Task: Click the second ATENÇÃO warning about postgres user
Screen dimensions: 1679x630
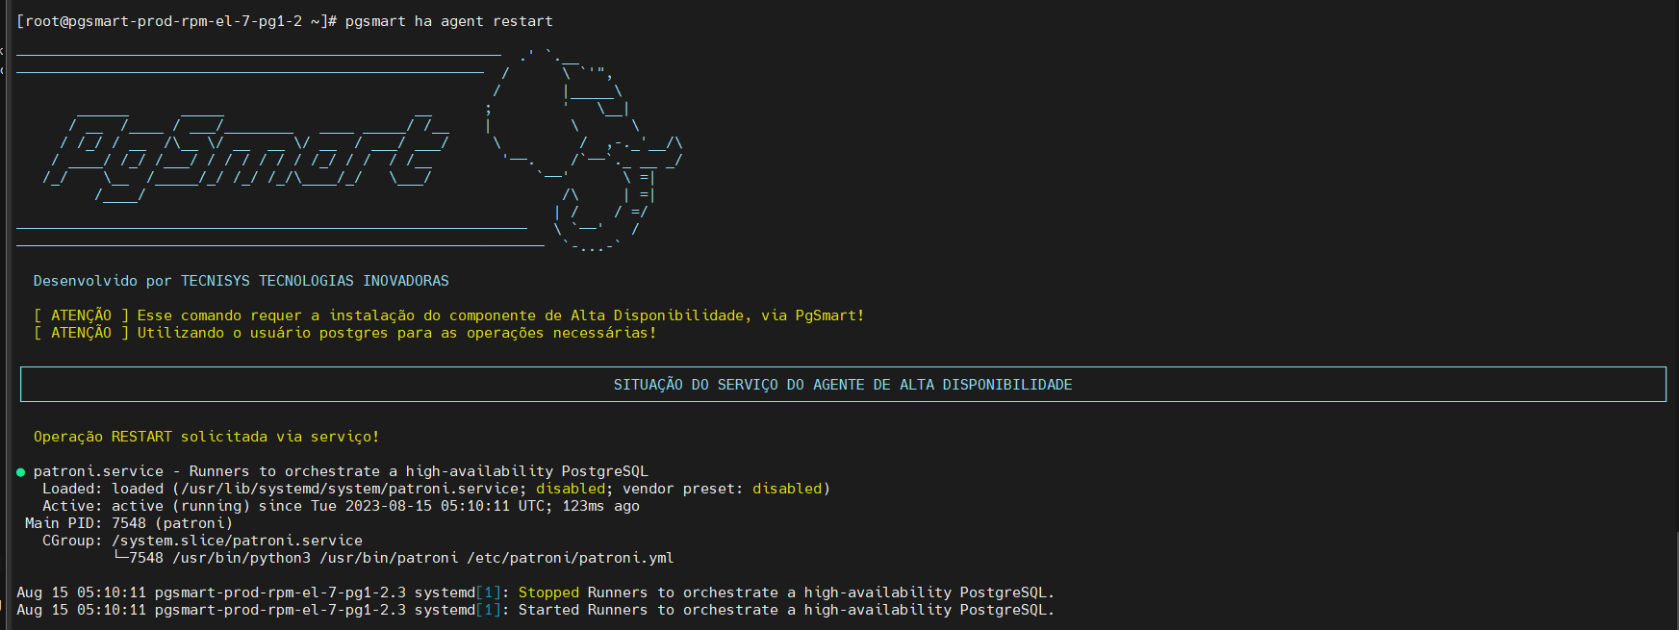Action: pyautogui.click(x=344, y=333)
